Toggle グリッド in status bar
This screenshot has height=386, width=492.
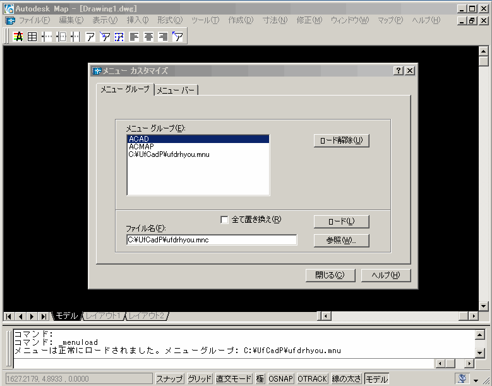200,379
